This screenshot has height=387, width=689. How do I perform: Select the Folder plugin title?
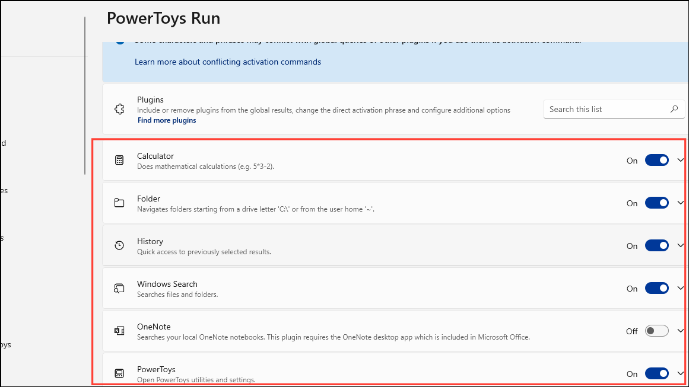(x=148, y=199)
